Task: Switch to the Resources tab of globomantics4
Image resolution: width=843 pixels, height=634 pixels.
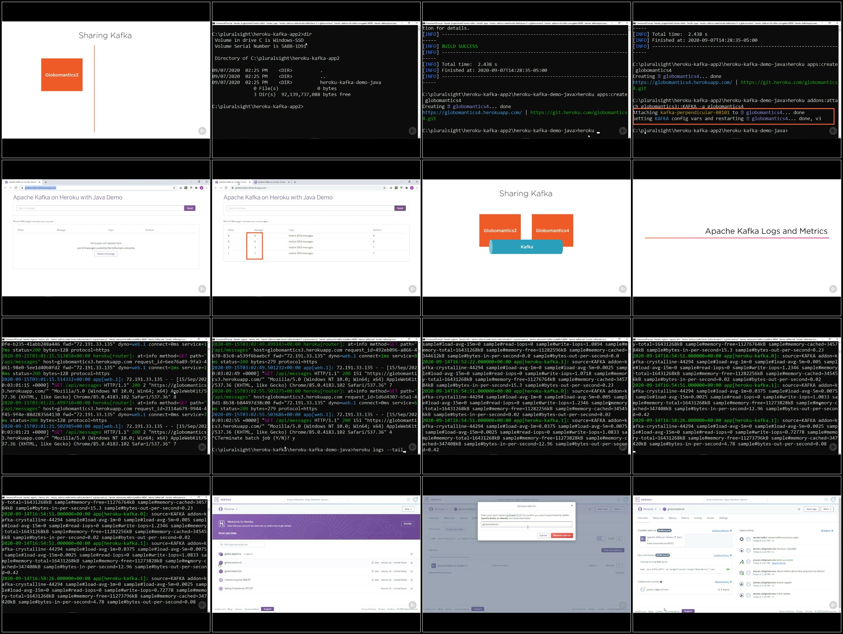Action: click(658, 518)
